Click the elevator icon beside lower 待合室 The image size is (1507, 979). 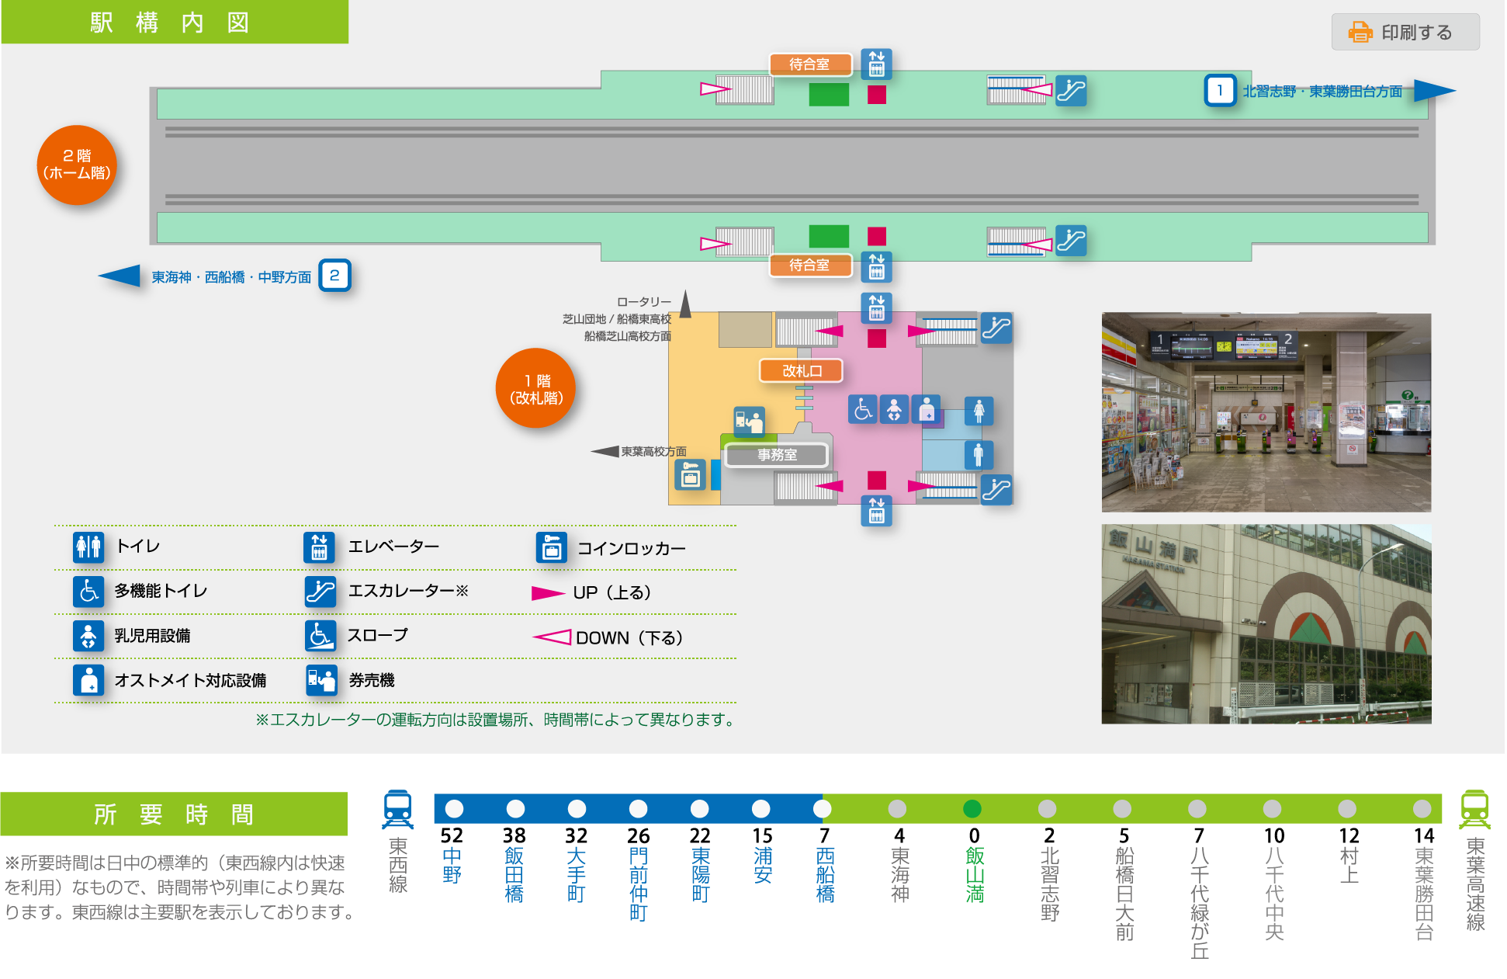click(x=877, y=266)
